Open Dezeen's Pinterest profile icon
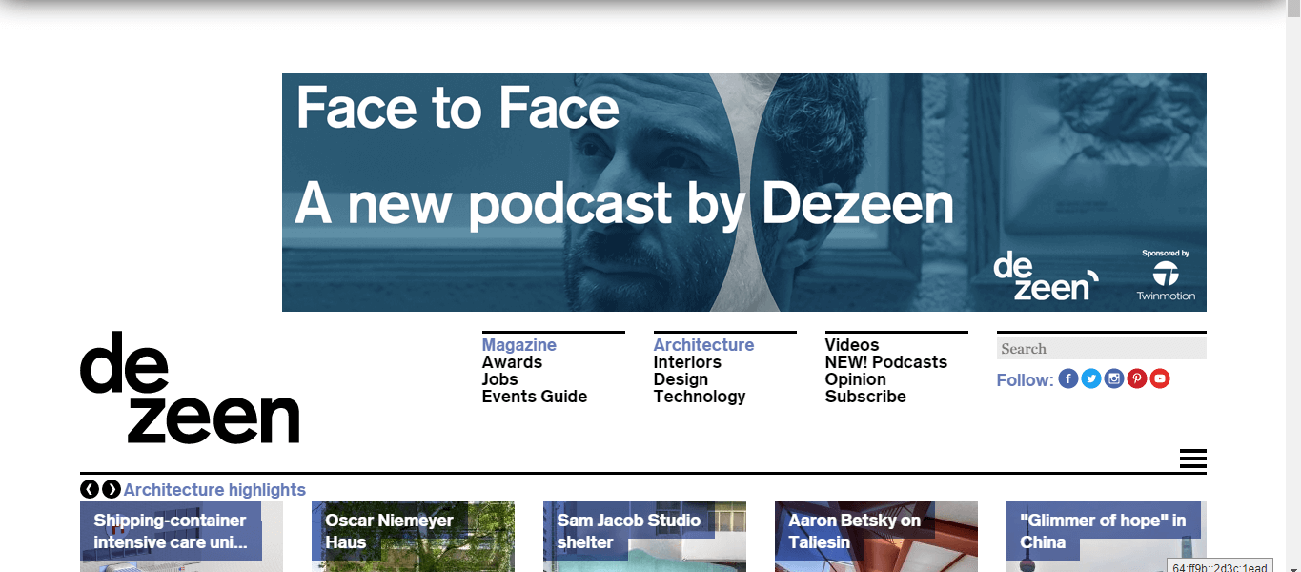 pyautogui.click(x=1137, y=379)
